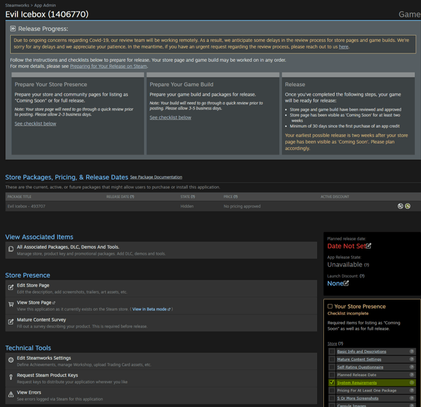Click the Evil Icebox (1406770) title
Screen dimensions: 421x407
pos(47,14)
